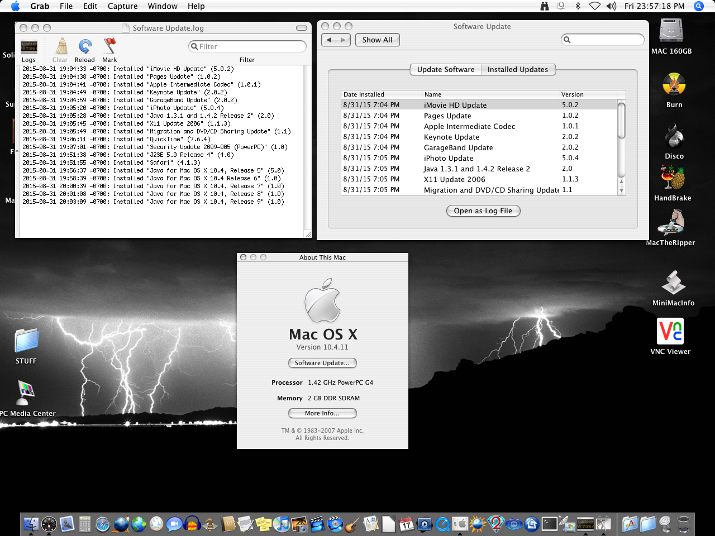
Task: Launch Mail from the Dock
Action: (x=67, y=524)
